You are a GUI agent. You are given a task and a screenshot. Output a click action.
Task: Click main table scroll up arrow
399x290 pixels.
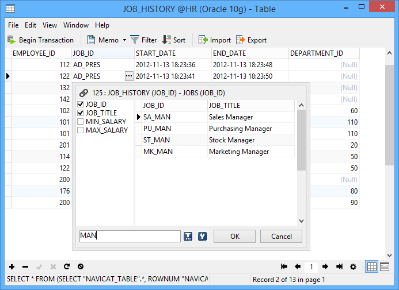pyautogui.click(x=389, y=53)
